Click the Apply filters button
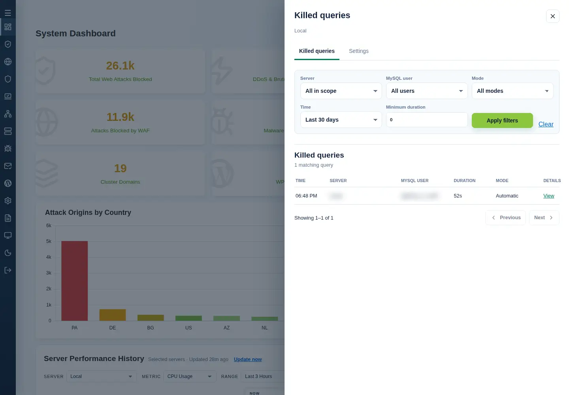Image resolution: width=569 pixels, height=395 pixels. (502, 120)
